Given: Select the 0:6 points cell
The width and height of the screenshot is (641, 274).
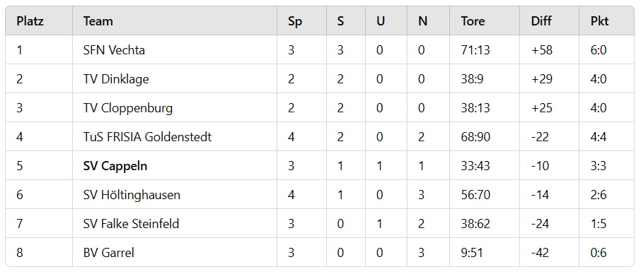Looking at the screenshot, I should [x=599, y=253].
